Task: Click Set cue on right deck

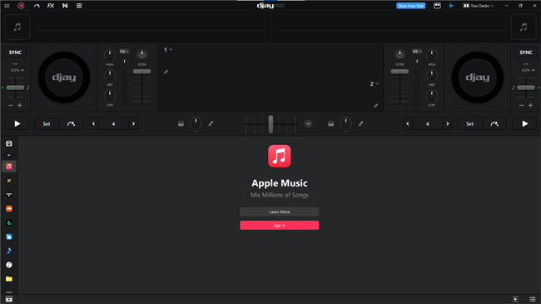Action: pos(469,123)
